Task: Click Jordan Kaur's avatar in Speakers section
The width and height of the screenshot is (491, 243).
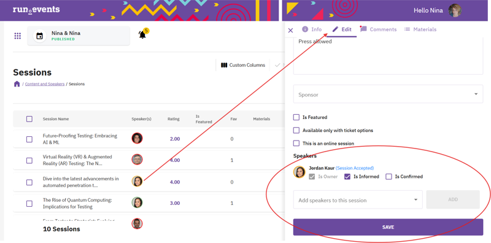Action: click(300, 172)
